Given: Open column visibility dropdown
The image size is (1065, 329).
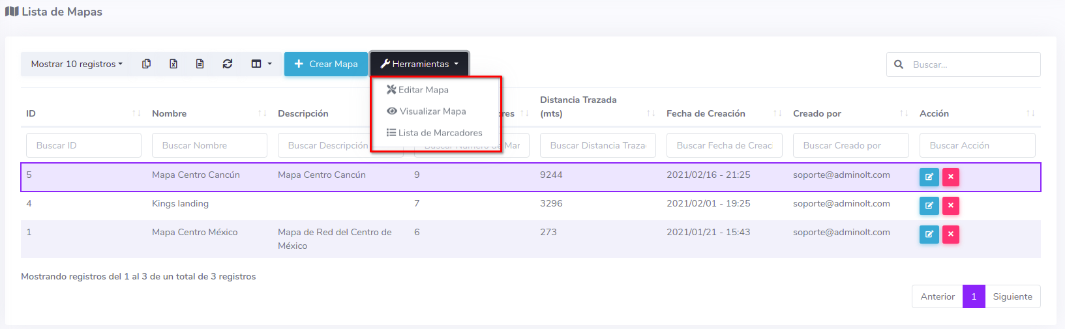Looking at the screenshot, I should pyautogui.click(x=261, y=64).
